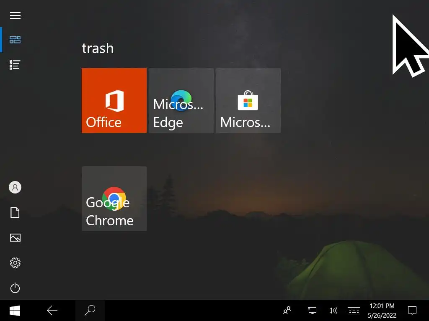Open the volume speaker icon

point(333,311)
